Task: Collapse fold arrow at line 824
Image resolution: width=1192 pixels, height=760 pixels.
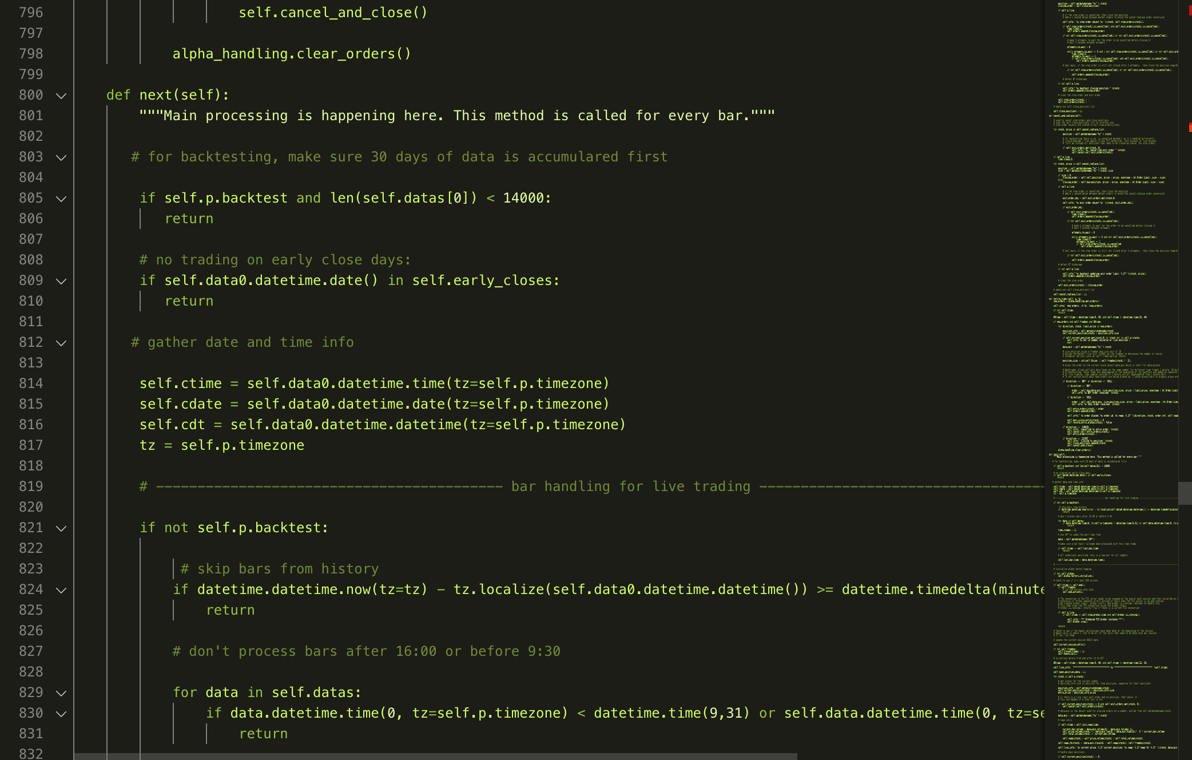Action: click(61, 590)
